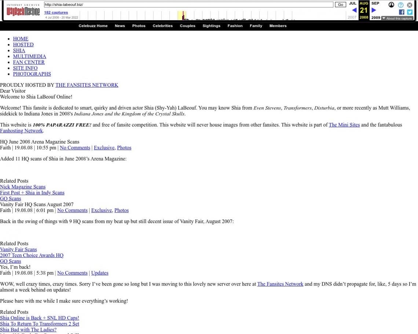Open No Comments on Yes, I'm back post
The height and width of the screenshot is (334, 418).
click(x=72, y=273)
